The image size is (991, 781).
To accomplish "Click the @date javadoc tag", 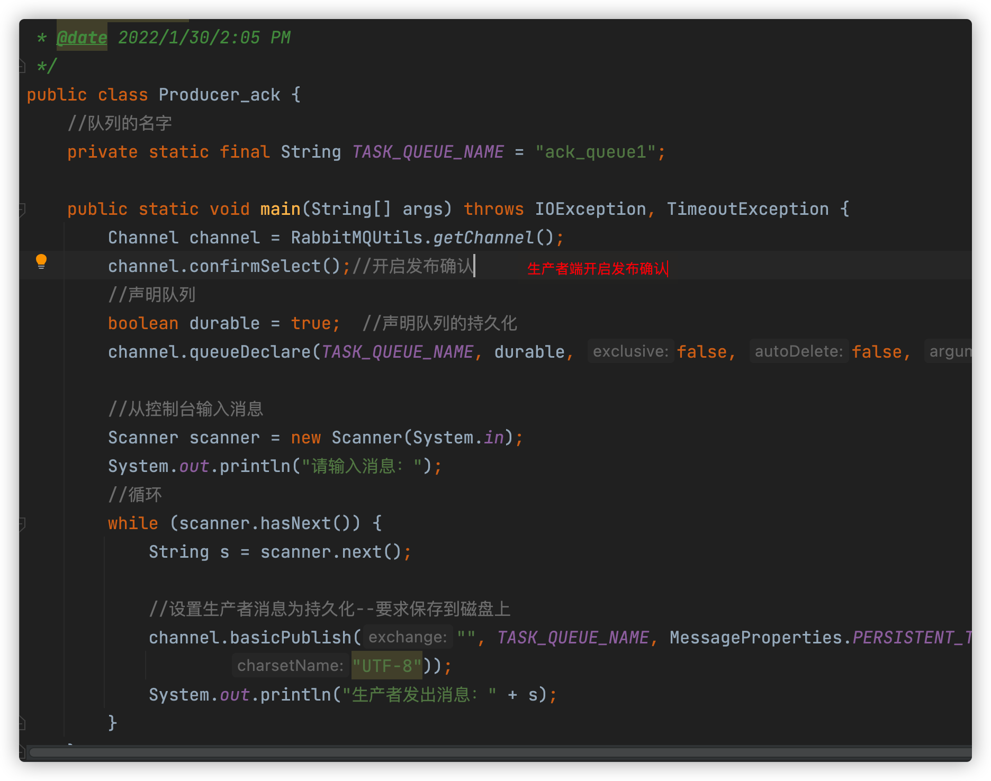I will pyautogui.click(x=82, y=38).
